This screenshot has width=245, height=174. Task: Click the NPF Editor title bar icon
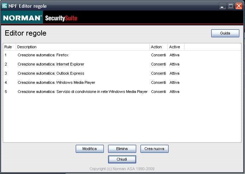pos(5,6)
